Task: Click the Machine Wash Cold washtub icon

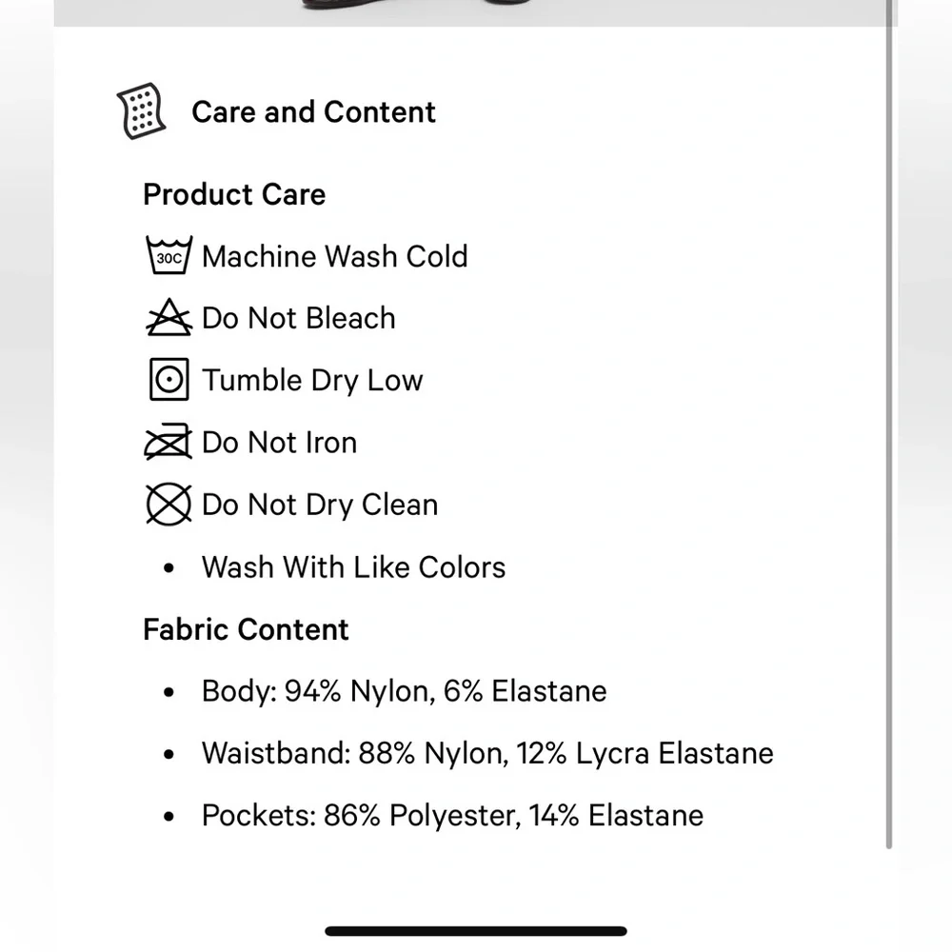Action: (169, 256)
